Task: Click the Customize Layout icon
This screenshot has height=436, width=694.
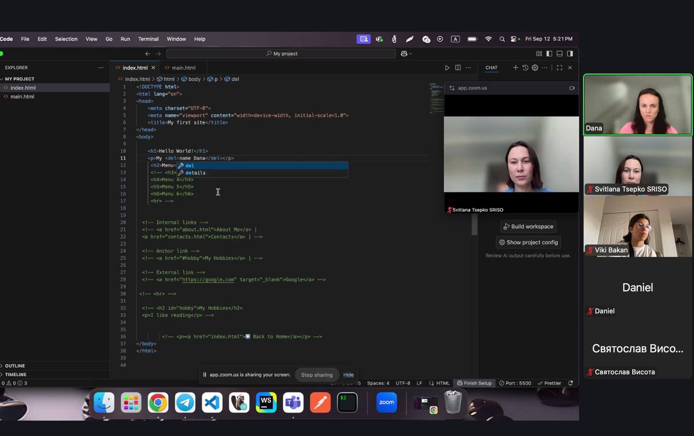Action: [x=539, y=54]
